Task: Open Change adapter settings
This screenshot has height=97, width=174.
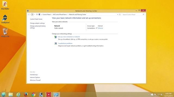Action: tap(37, 23)
